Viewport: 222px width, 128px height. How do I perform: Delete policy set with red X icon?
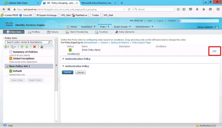point(34,47)
